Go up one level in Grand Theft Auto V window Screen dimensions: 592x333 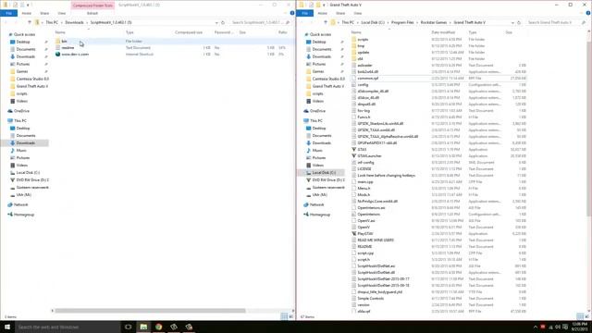pyautogui.click(x=326, y=22)
